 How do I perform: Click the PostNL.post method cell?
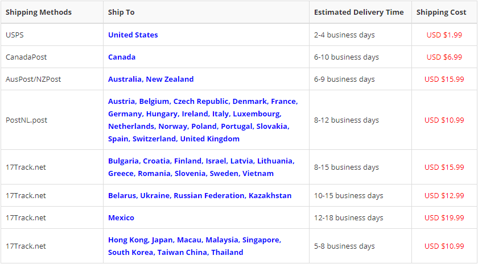coord(26,120)
